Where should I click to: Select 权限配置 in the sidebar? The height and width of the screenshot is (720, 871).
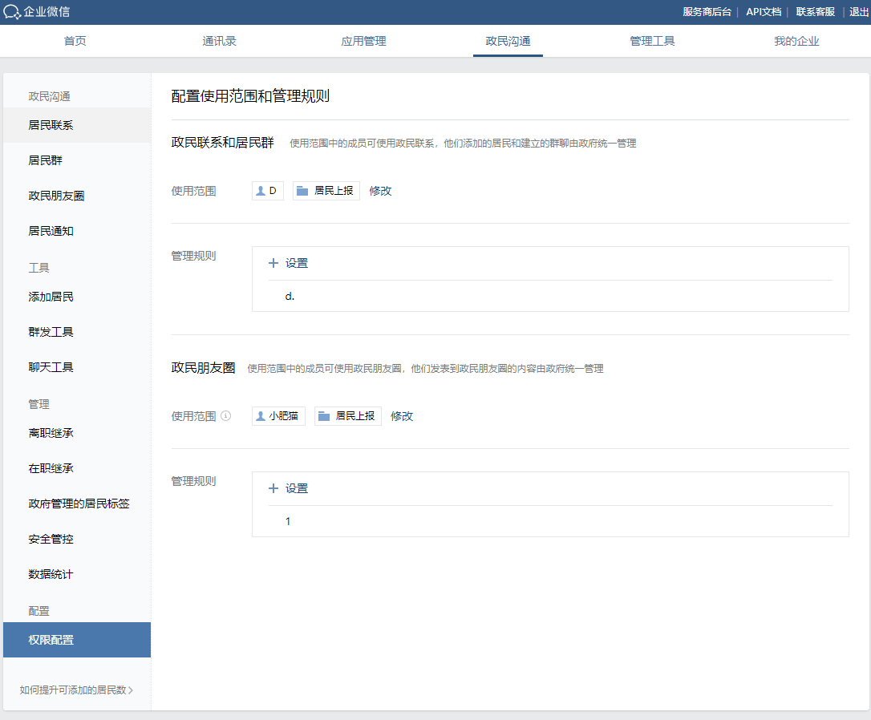(77, 640)
